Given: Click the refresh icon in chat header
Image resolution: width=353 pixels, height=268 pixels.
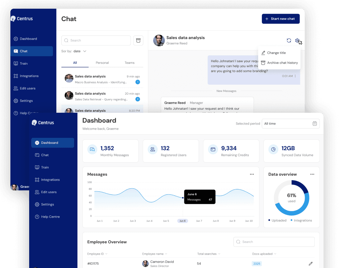Looking at the screenshot, I should [x=289, y=40].
